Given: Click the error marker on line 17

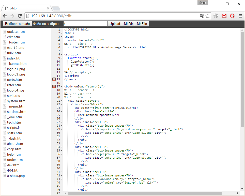Looking at the screenshot, I should point(54,86).
